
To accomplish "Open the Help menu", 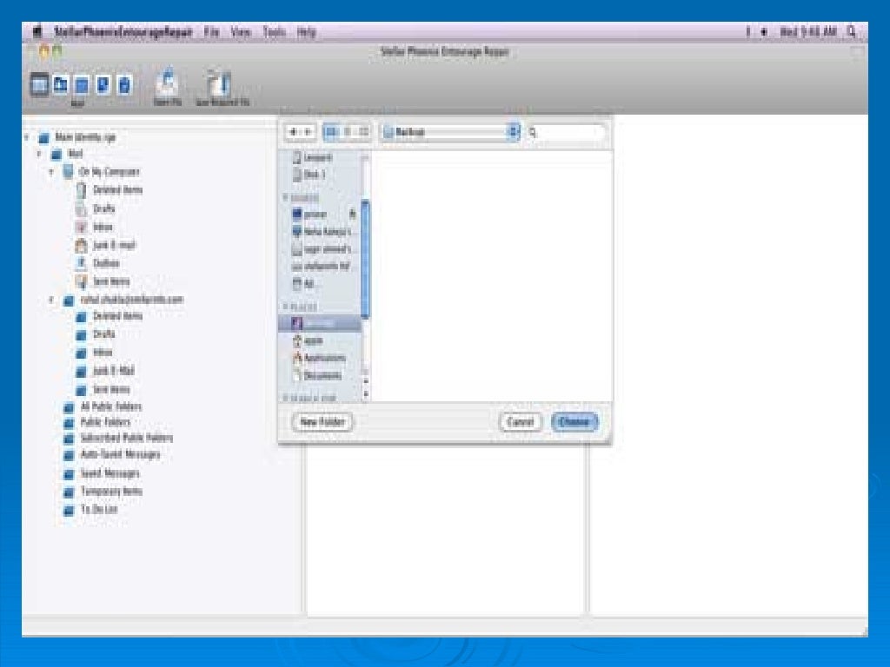I will [x=307, y=32].
